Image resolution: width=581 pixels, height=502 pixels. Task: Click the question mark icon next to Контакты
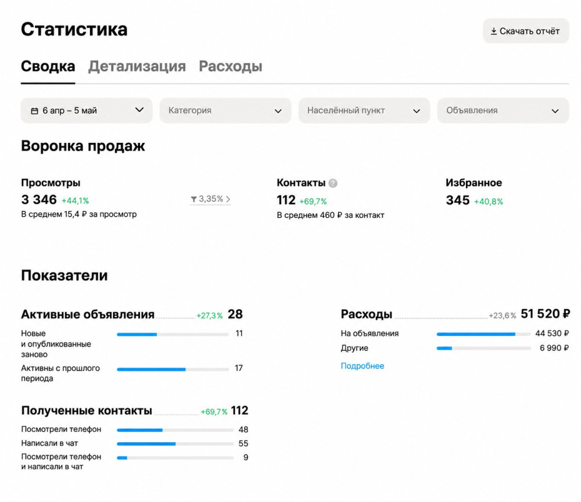333,183
